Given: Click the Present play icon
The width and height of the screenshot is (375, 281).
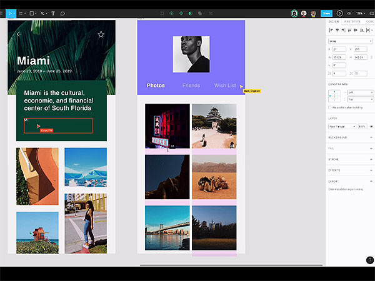Looking at the screenshot, I should 339,13.
